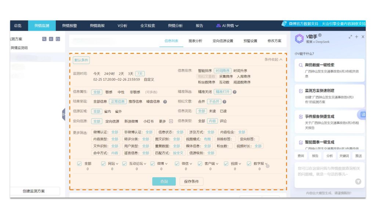
Task: Close the V助手 panel
Action: [x=363, y=37]
